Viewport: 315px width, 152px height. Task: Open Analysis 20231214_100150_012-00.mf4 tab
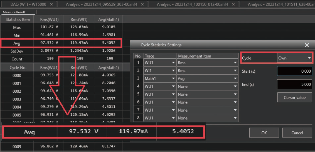192,4
